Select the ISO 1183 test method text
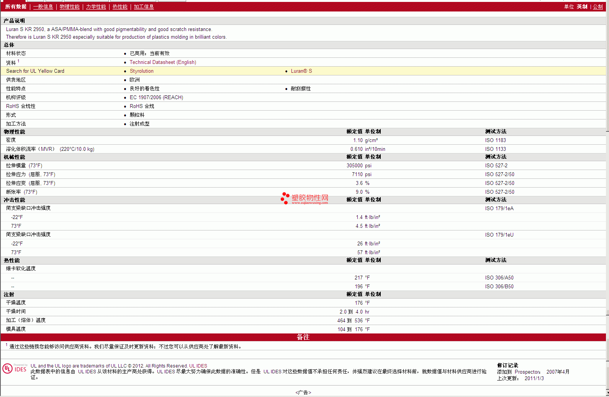 coord(495,140)
